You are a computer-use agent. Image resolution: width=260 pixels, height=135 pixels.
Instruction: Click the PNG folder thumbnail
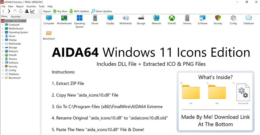(x=217, y=92)
